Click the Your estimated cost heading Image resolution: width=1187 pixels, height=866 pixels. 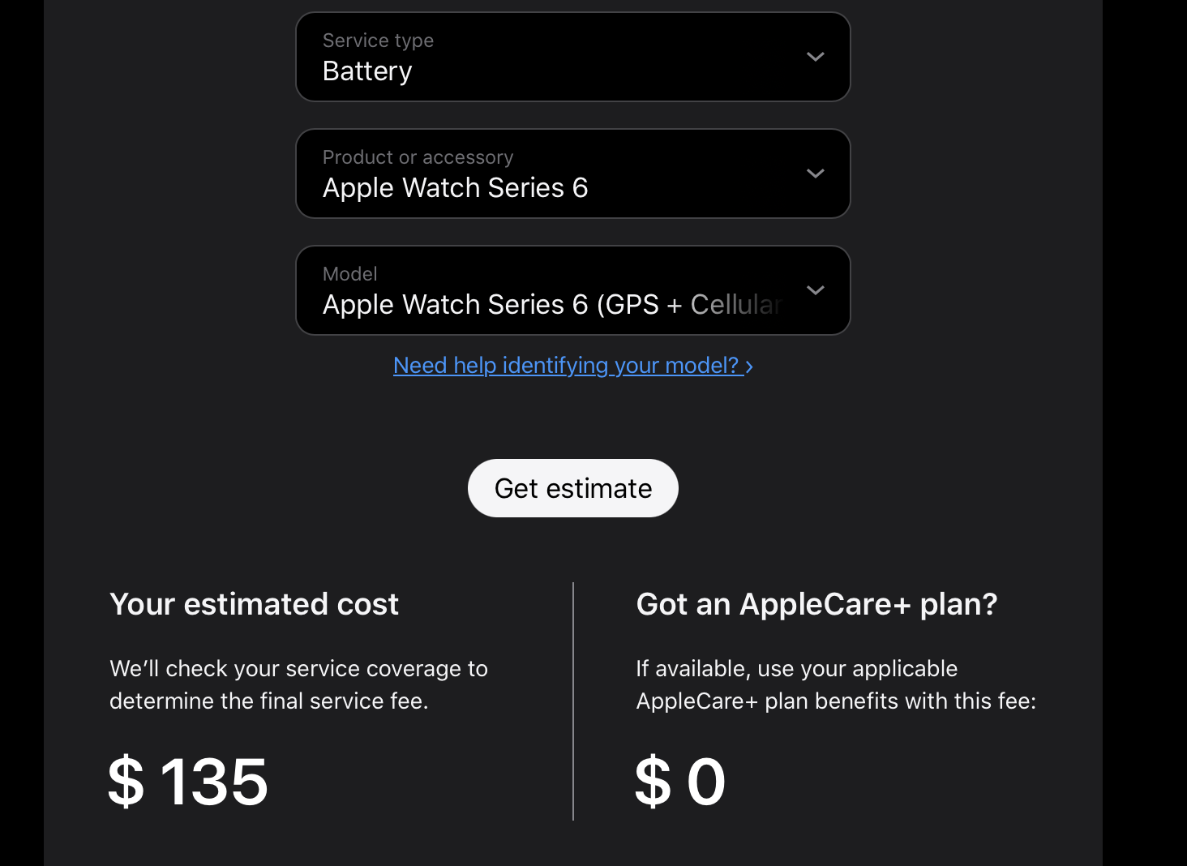(254, 604)
